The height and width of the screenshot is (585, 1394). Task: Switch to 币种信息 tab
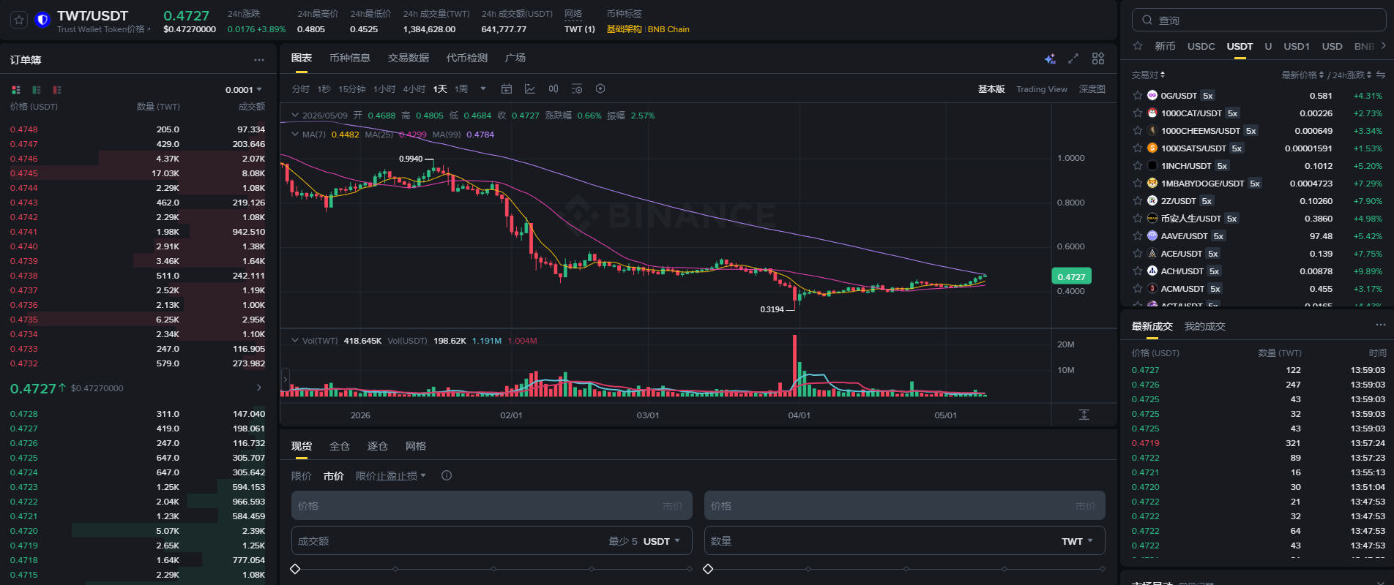(x=350, y=58)
